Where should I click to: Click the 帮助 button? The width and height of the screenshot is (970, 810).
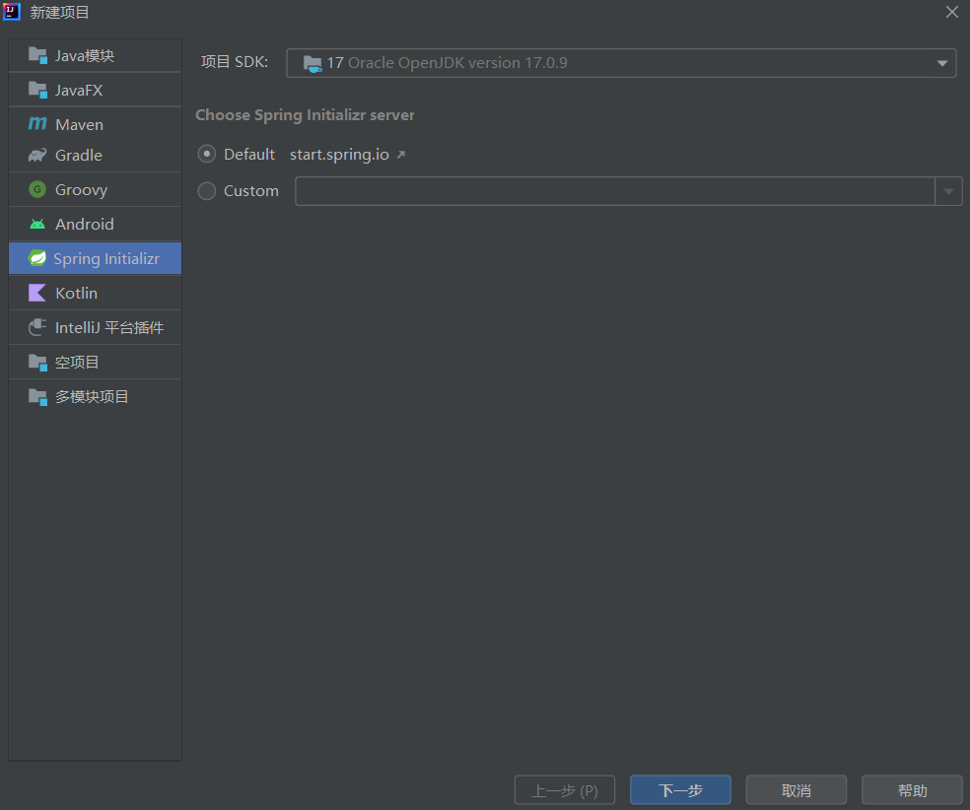pos(912,790)
